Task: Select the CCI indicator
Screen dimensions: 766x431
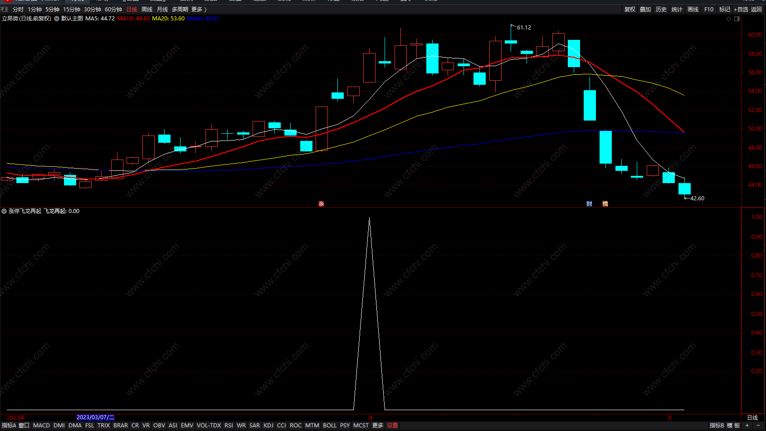Action: [x=282, y=426]
